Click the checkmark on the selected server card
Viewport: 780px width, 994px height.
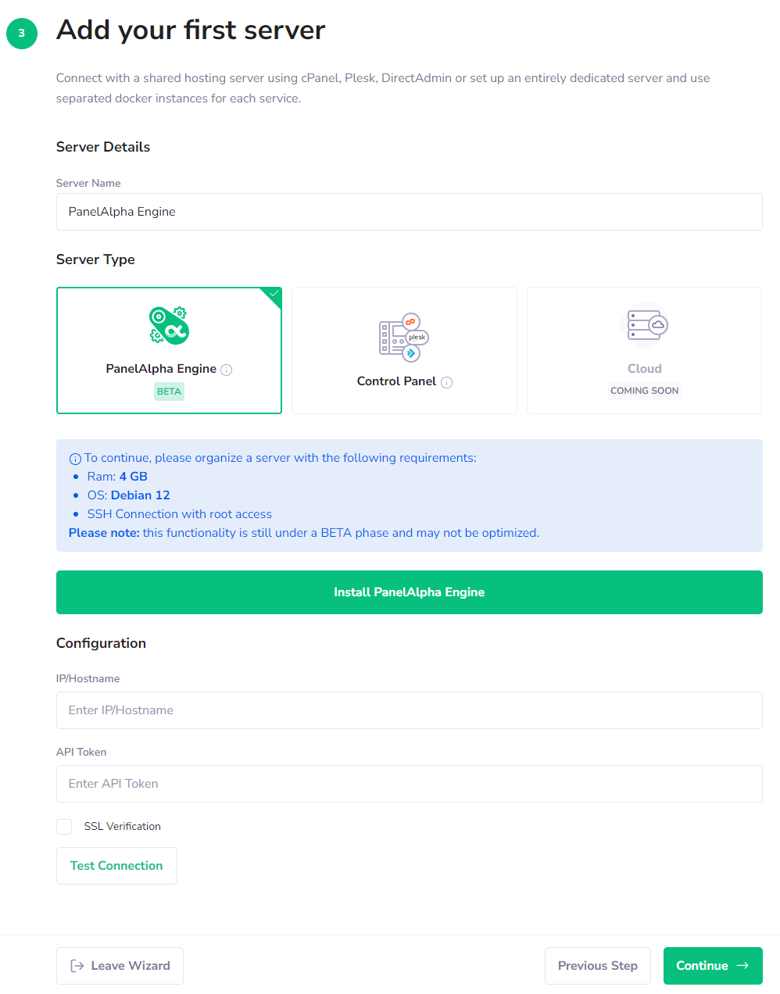point(274,295)
